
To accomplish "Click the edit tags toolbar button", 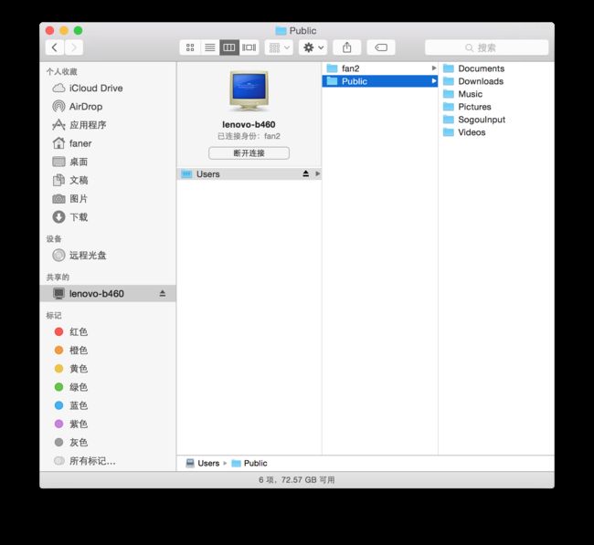I will click(381, 47).
